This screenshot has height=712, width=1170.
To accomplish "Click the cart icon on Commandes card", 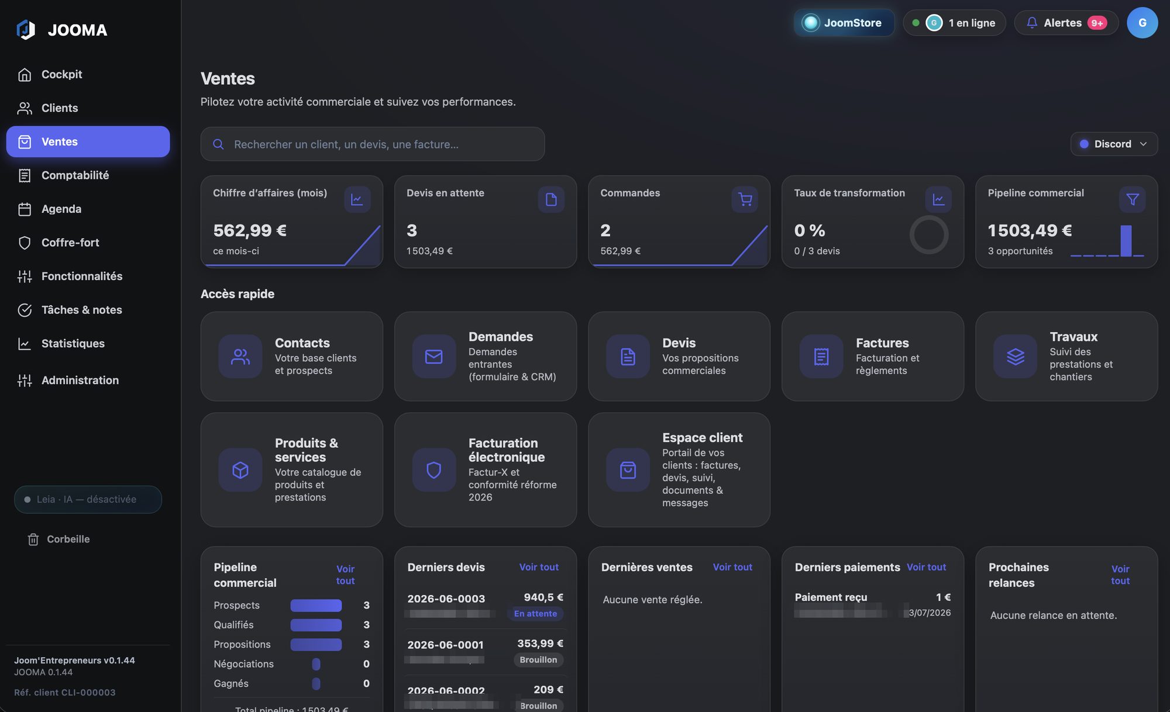I will click(745, 199).
